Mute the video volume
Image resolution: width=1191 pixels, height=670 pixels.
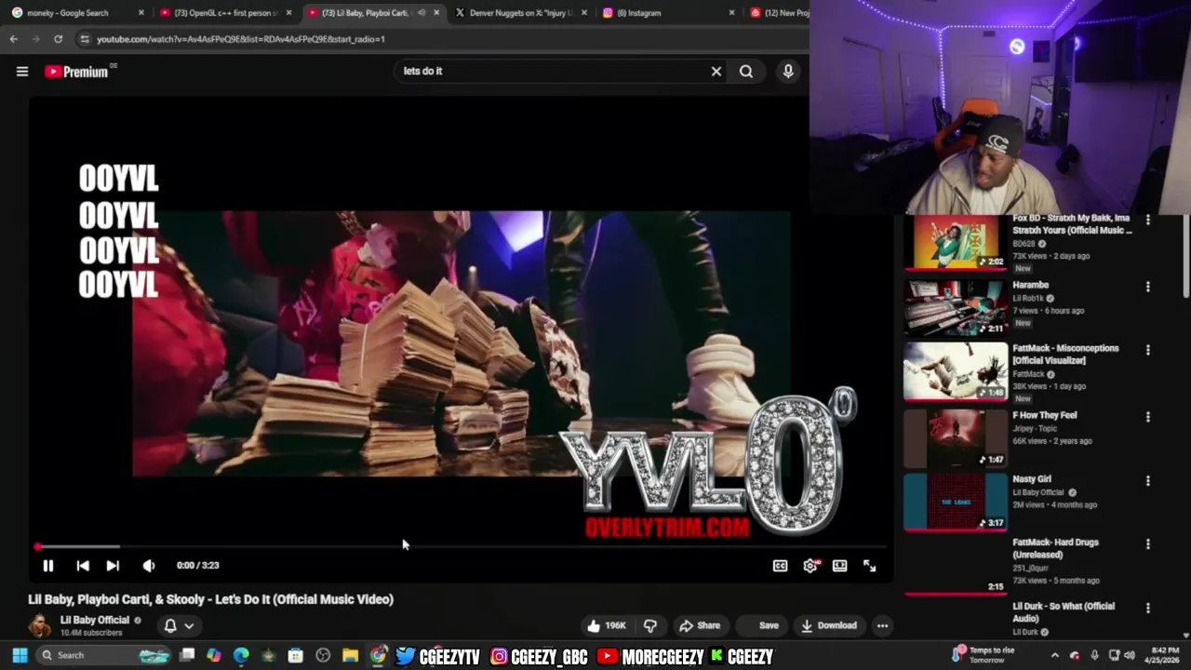[x=149, y=566]
